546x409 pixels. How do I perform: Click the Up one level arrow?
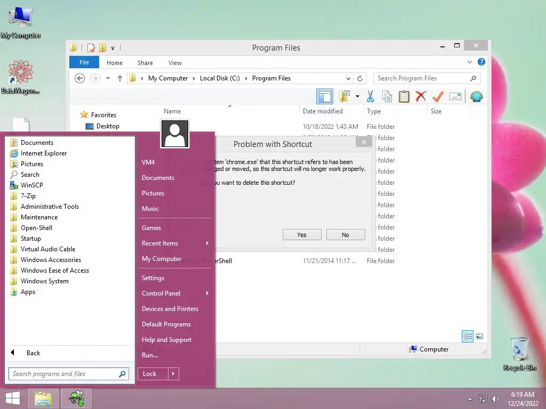tap(120, 78)
